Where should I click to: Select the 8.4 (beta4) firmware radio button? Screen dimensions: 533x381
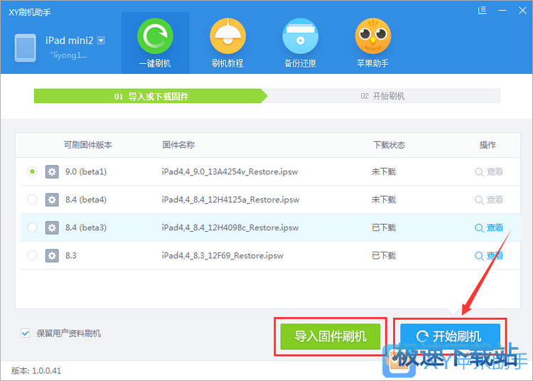point(32,200)
